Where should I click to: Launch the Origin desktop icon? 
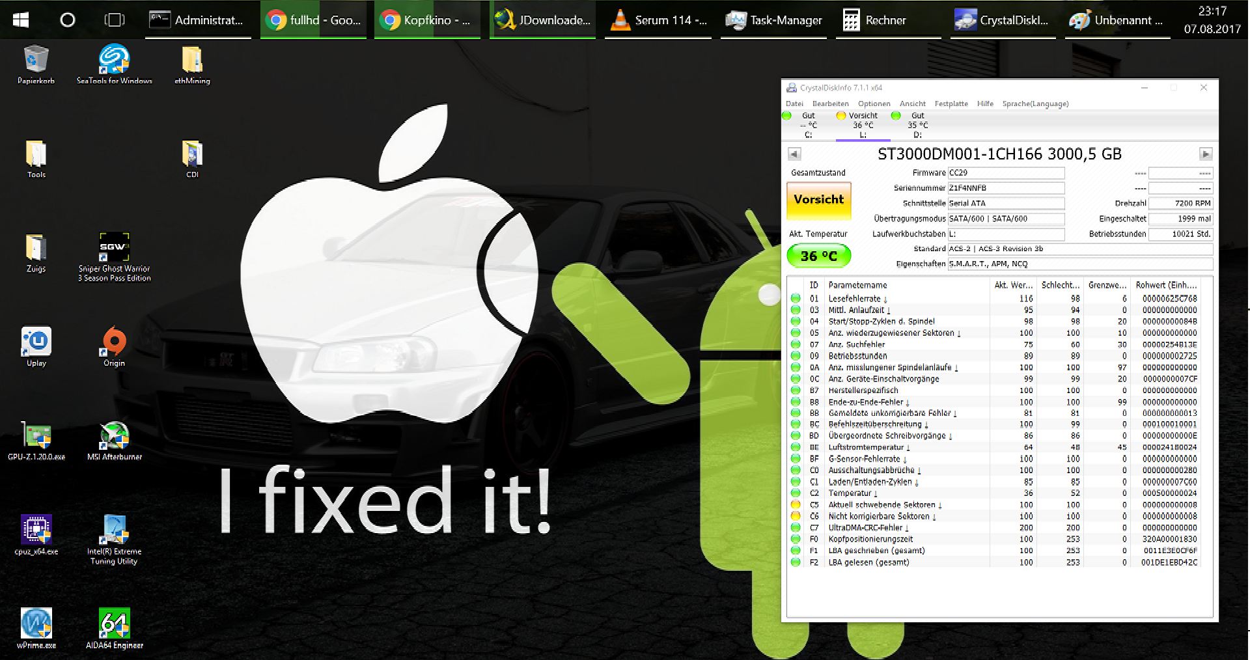tap(114, 347)
